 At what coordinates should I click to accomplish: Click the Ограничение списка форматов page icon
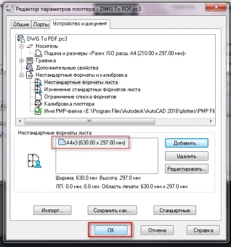click(38, 97)
